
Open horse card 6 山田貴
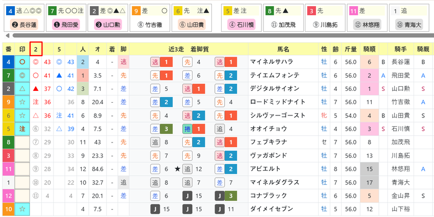[x=191, y=18]
